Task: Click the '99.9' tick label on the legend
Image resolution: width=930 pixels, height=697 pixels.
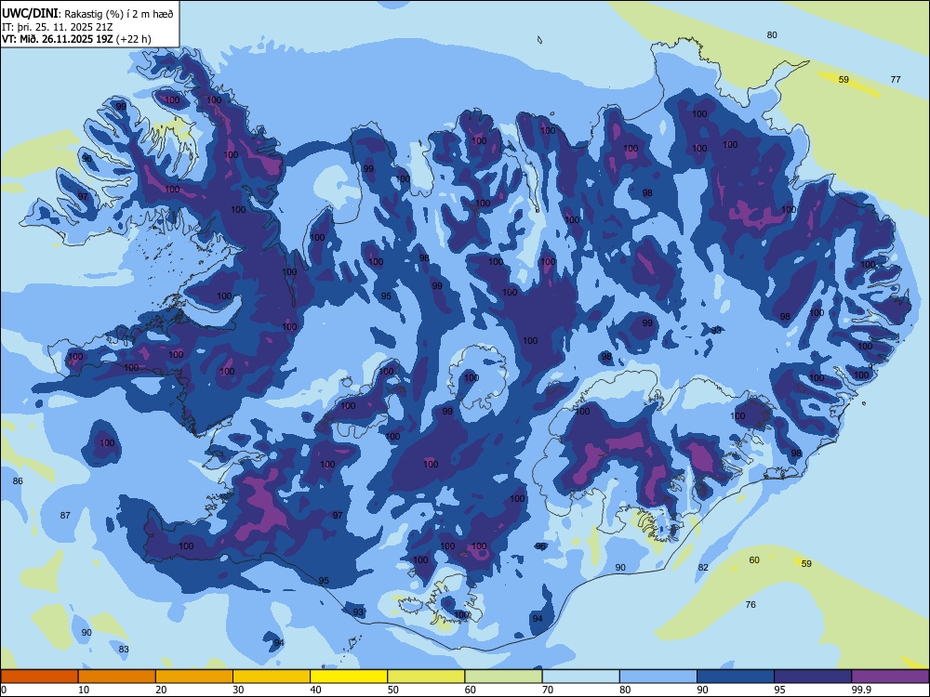Action: [x=861, y=690]
